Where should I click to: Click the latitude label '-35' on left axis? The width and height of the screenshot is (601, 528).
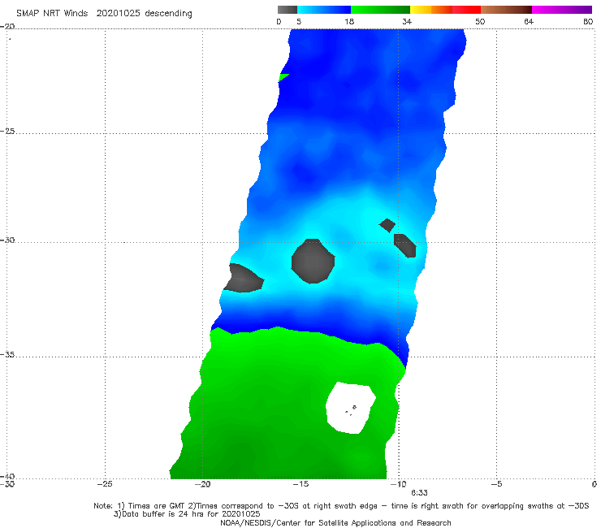[x=7, y=355]
